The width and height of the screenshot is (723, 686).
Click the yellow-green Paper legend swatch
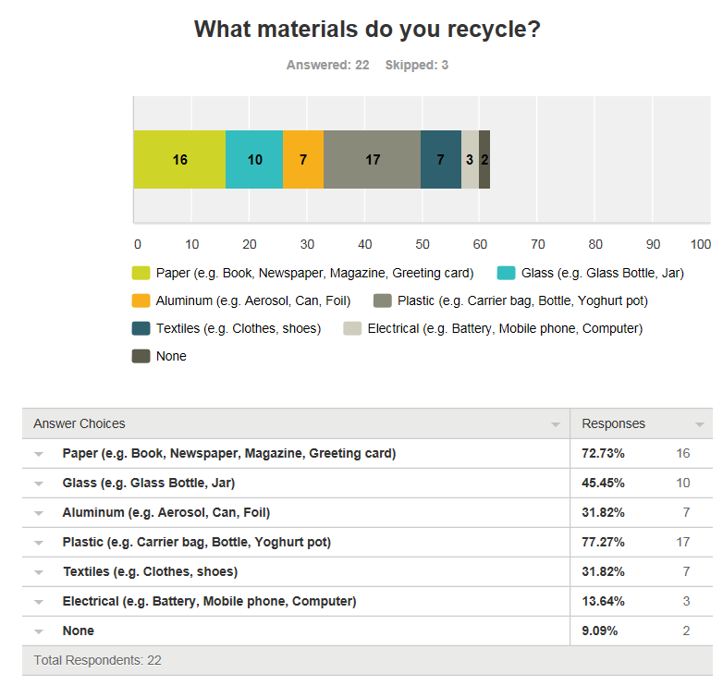tap(141, 273)
